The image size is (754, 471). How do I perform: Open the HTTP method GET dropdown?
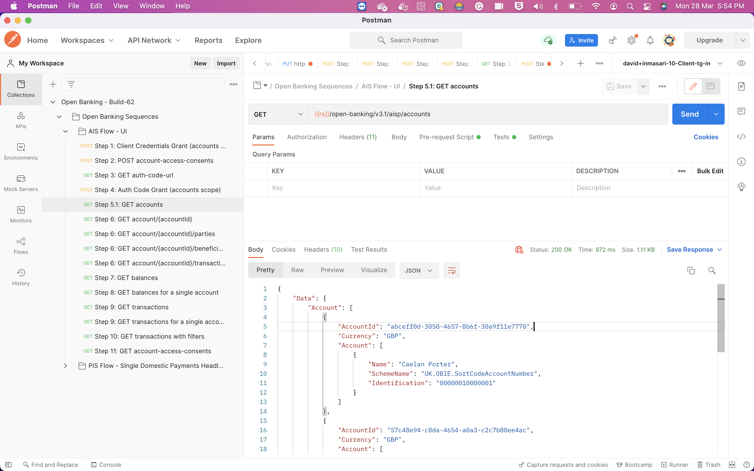pyautogui.click(x=278, y=114)
